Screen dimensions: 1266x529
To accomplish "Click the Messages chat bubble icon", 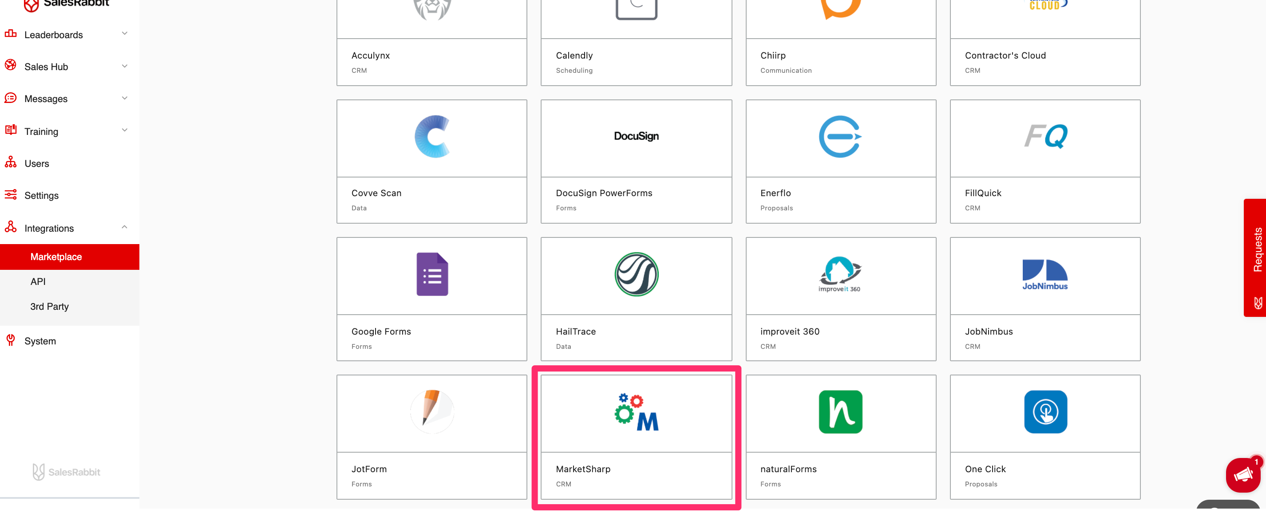I will pos(10,98).
